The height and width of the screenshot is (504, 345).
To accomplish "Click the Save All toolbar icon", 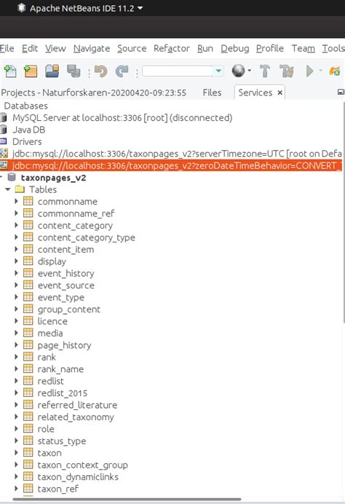I will (x=74, y=71).
